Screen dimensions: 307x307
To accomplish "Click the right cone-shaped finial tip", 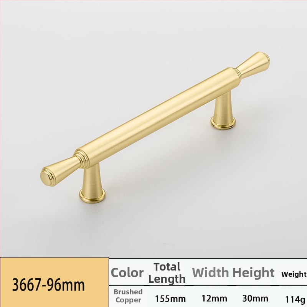I will pyautogui.click(x=254, y=64).
